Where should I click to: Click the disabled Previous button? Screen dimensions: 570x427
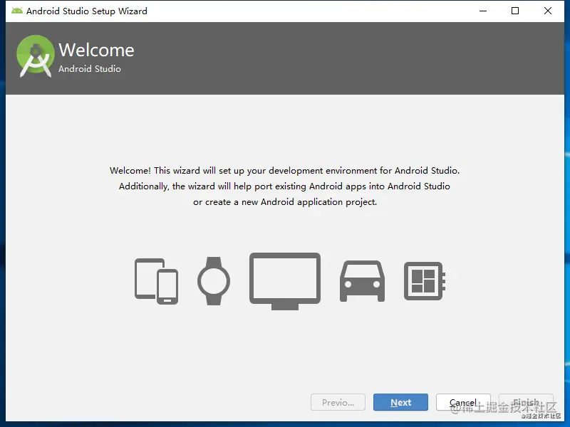338,402
